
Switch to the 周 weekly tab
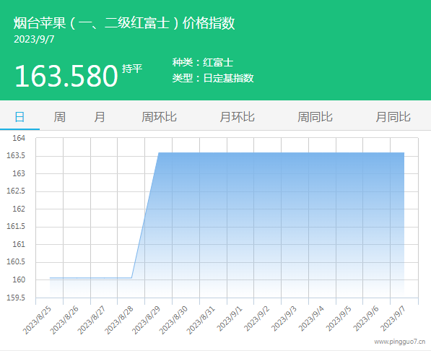(x=59, y=117)
